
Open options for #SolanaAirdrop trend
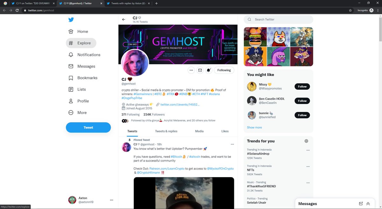pyautogui.click(x=308, y=150)
